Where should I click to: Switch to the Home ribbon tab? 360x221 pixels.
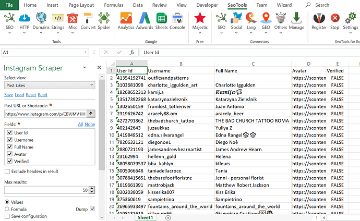coord(30,5)
